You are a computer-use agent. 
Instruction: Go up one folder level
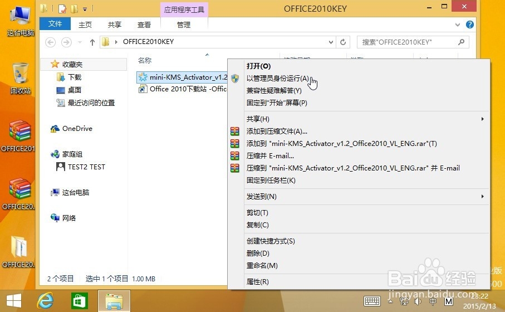click(x=92, y=42)
